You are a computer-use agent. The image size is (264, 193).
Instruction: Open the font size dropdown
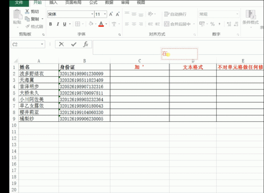click(105, 14)
